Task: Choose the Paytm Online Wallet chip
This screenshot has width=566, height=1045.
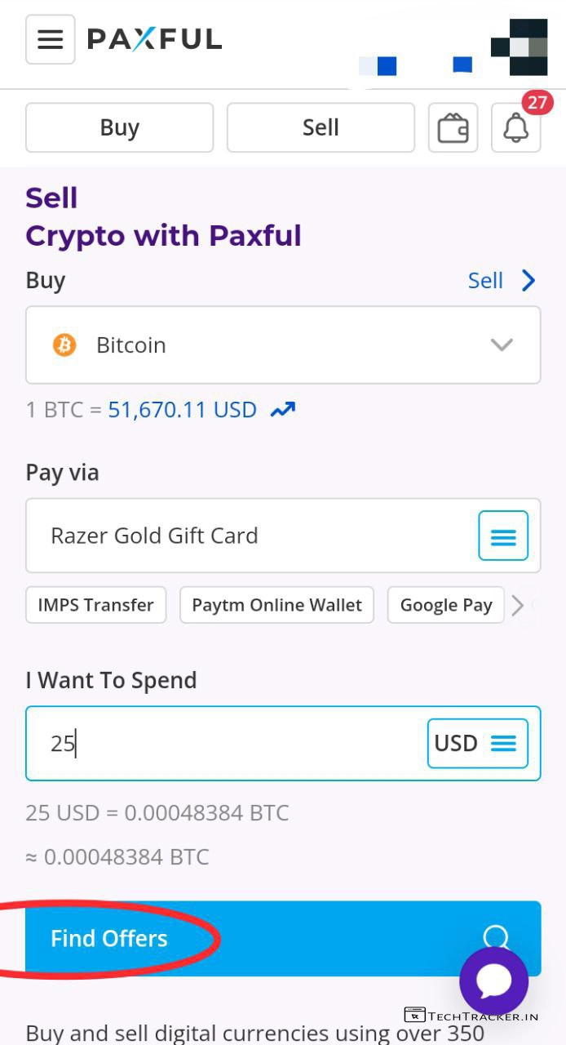Action: click(276, 605)
